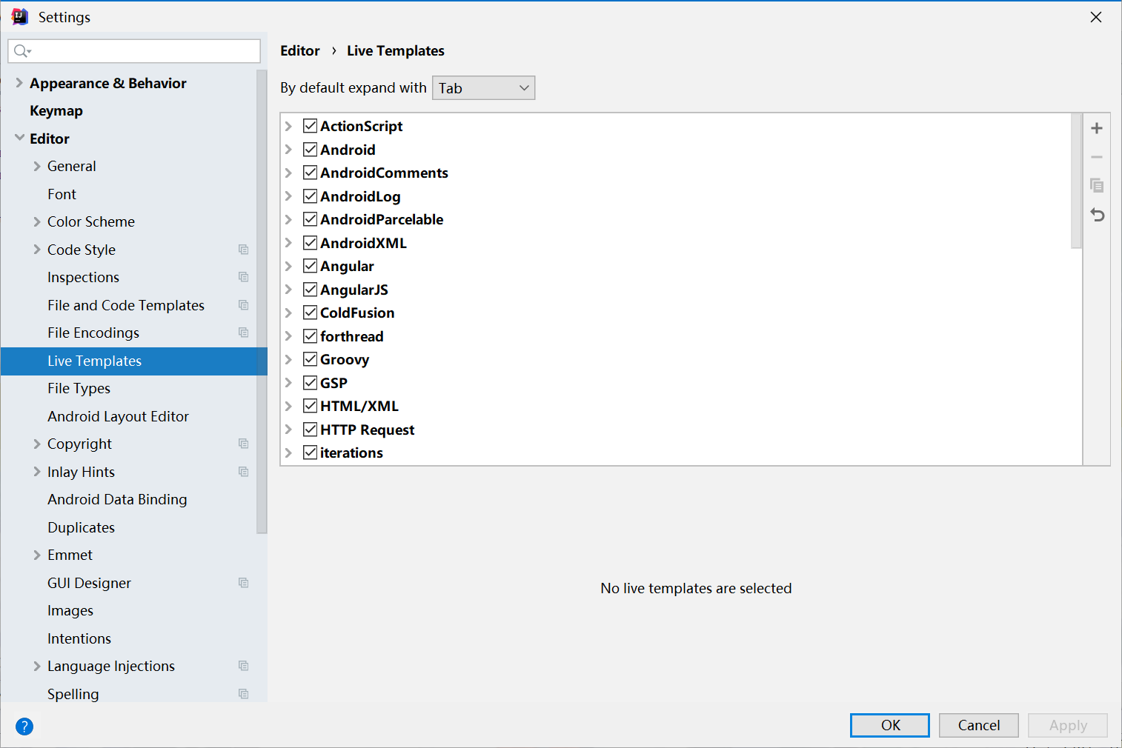Disable the Android template group checkbox
This screenshot has height=748, width=1122.
pos(311,150)
